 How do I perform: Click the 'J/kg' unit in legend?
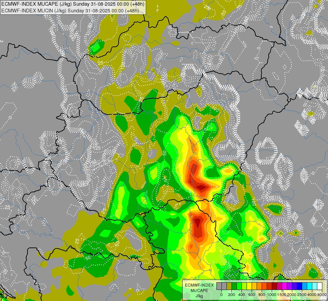pyautogui.click(x=199, y=296)
